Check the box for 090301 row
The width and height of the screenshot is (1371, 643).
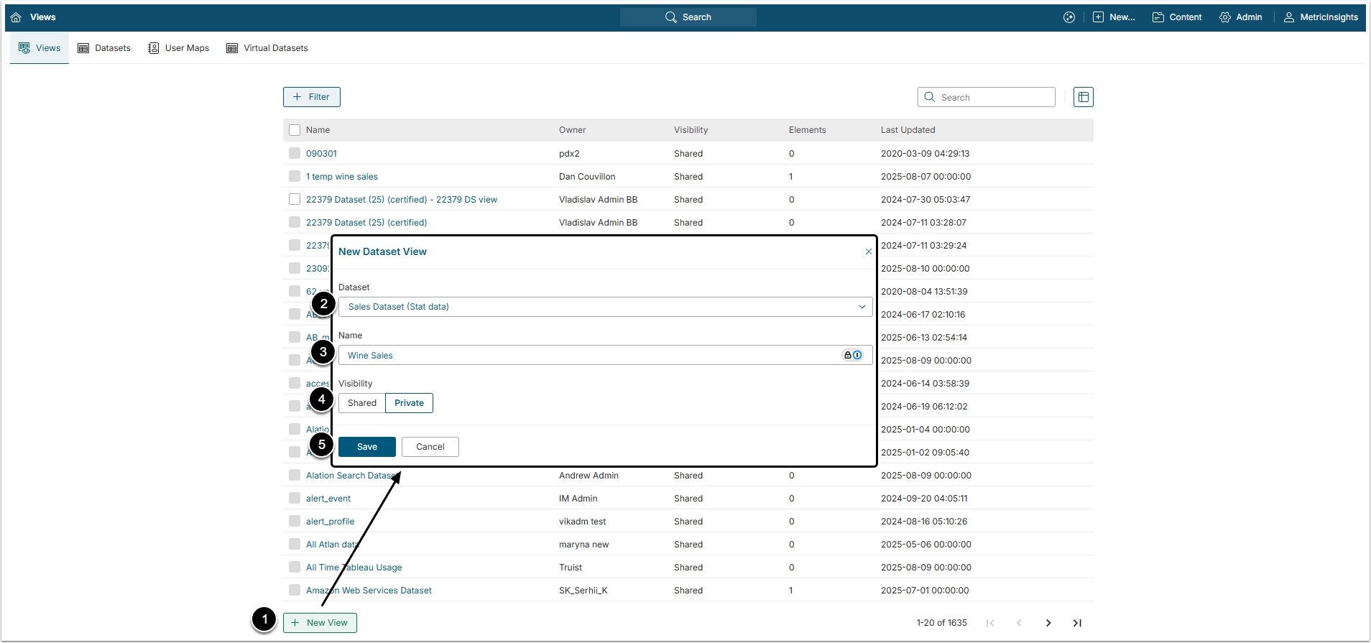[295, 153]
